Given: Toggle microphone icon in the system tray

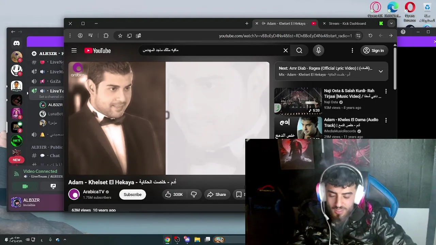Looking at the screenshot, I should click(50, 240).
